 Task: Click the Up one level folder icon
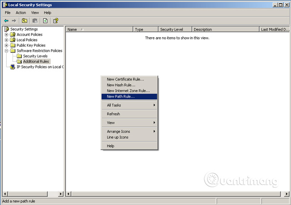tap(25, 21)
